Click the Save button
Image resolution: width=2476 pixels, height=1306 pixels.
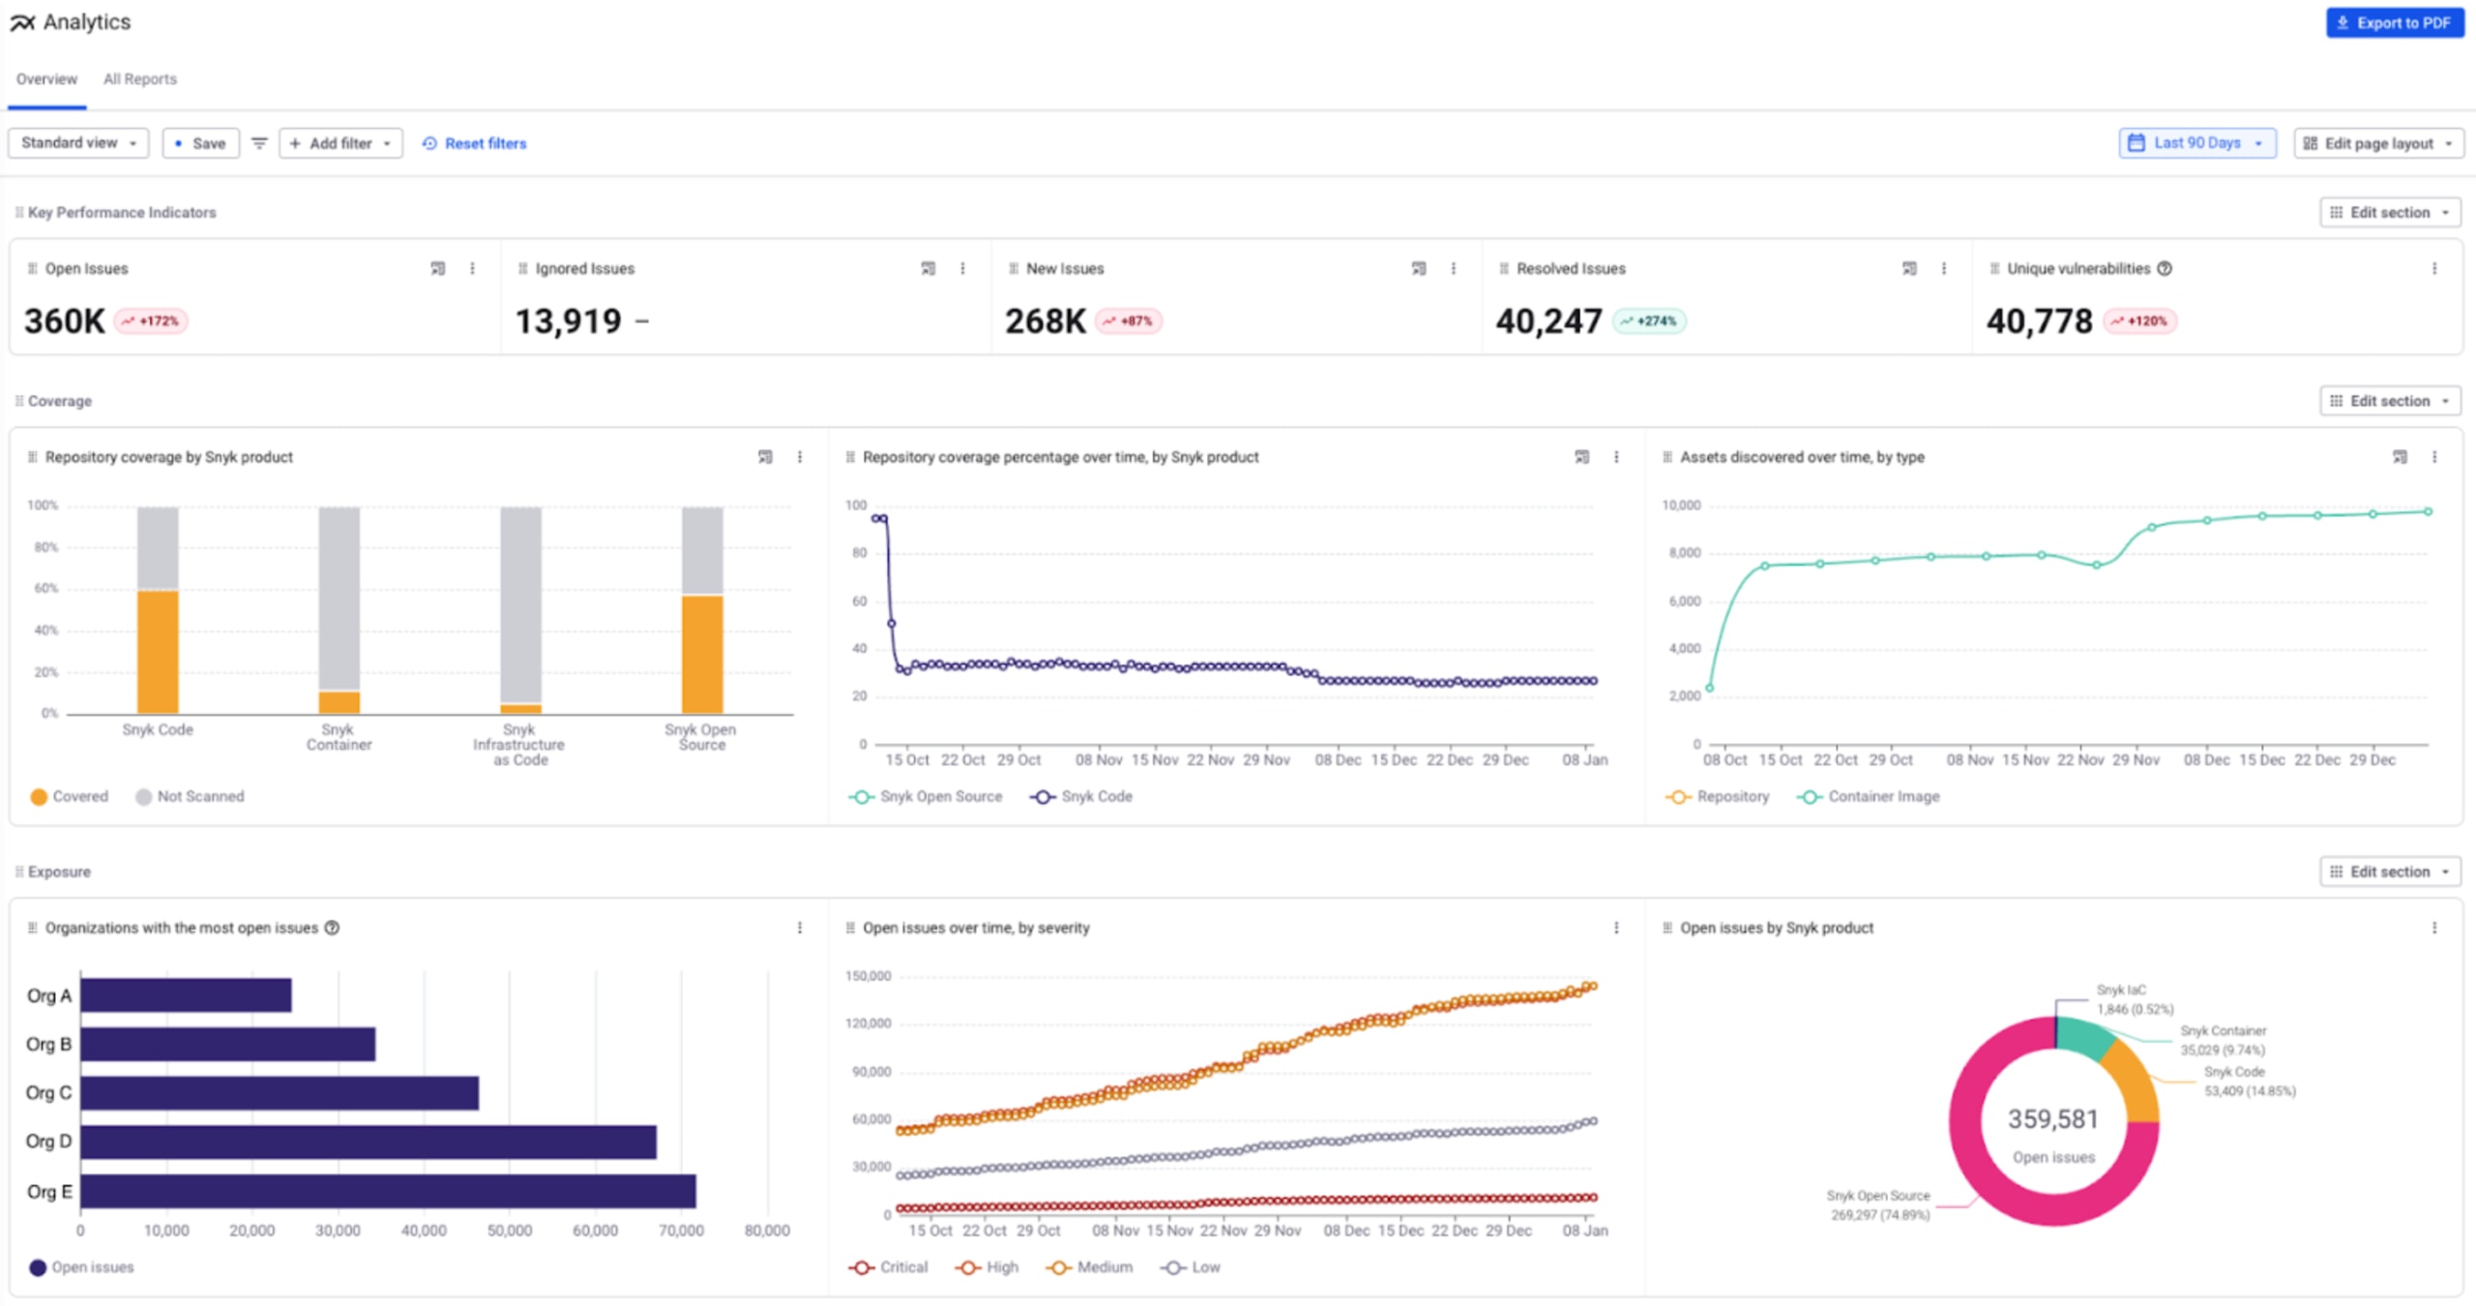(200, 143)
